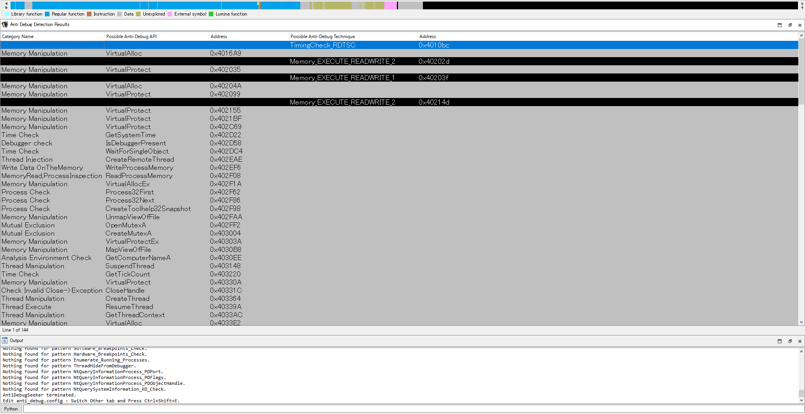805x414 pixels.
Task: Select the TimingCheck_RDTSC row
Action: click(x=399, y=45)
